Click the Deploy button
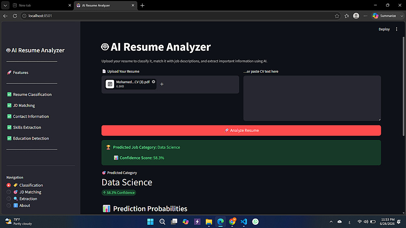Image resolution: width=406 pixels, height=228 pixels. [384, 29]
